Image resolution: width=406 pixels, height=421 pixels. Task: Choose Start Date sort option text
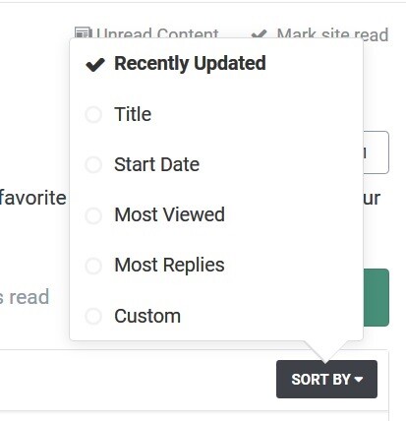[x=156, y=164]
